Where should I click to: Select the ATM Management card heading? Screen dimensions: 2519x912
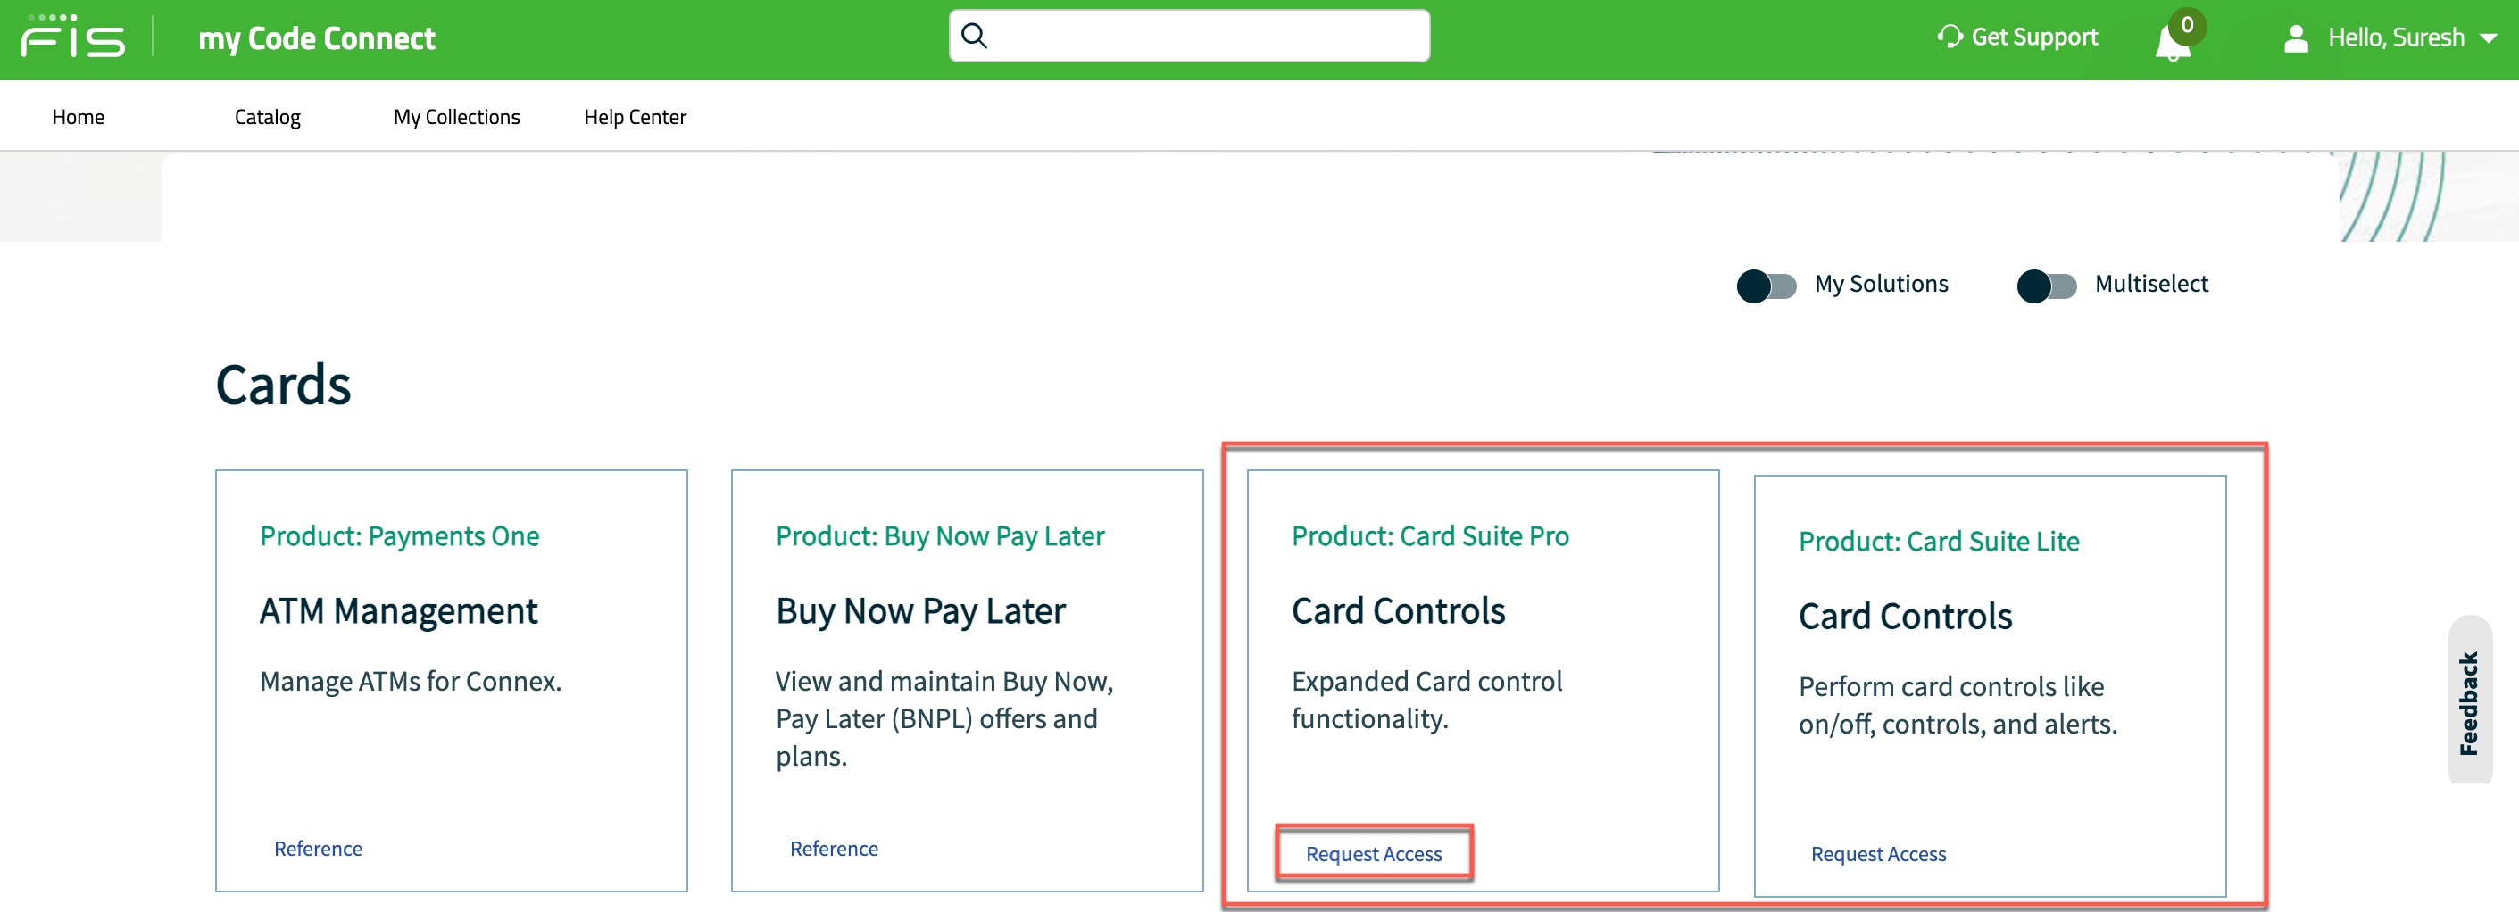point(398,611)
